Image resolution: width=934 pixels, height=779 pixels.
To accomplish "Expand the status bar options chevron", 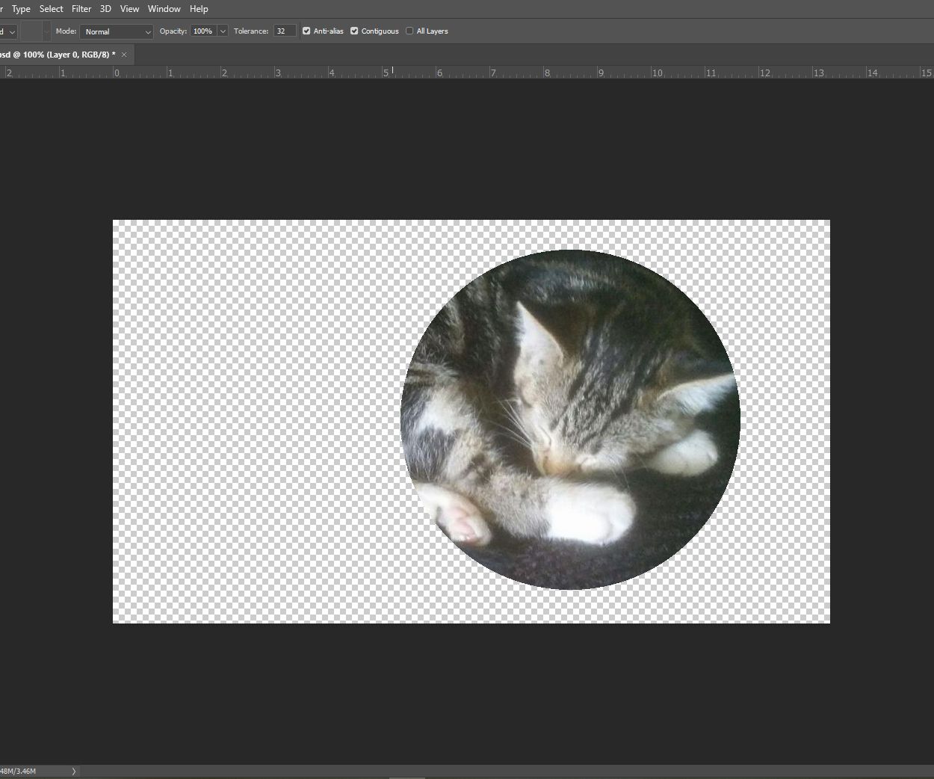I will point(72,770).
